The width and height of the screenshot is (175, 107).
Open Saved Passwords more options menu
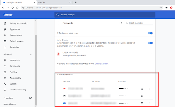click(151, 74)
